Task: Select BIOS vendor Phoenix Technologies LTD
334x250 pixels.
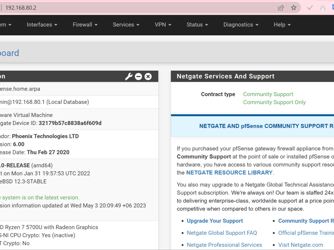Action: pyautogui.click(x=45, y=136)
